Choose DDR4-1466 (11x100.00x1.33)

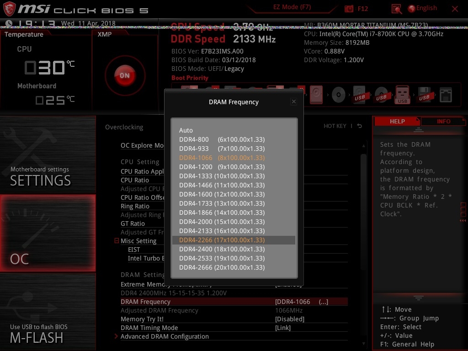tap(234, 185)
